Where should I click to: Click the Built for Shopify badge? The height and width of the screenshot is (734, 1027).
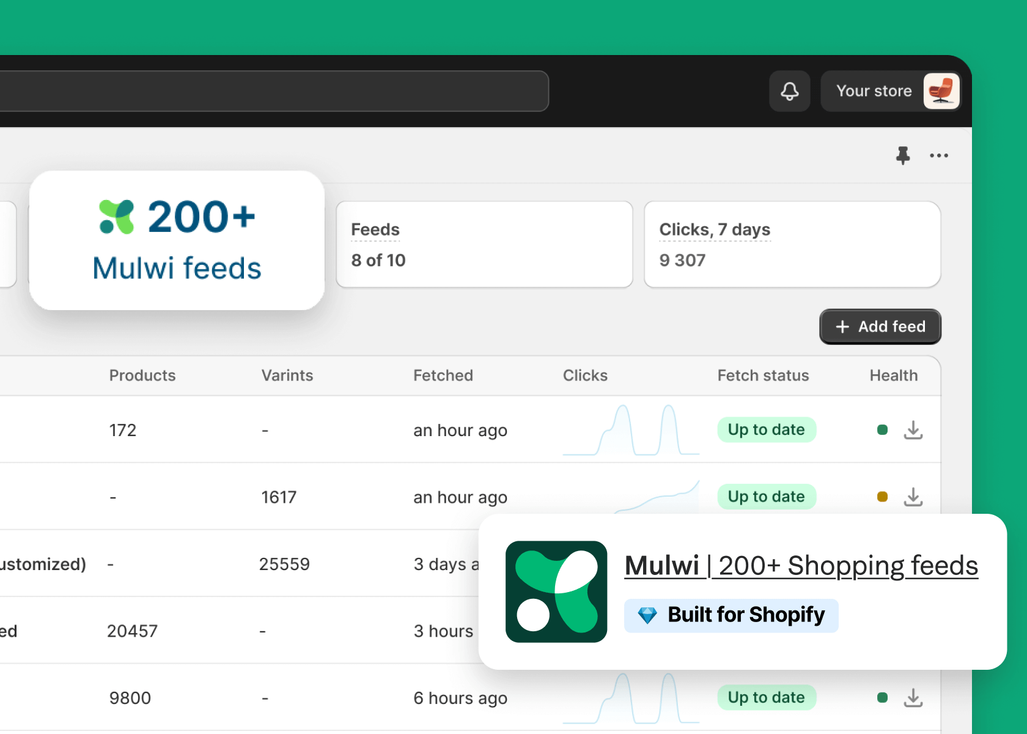click(x=731, y=615)
